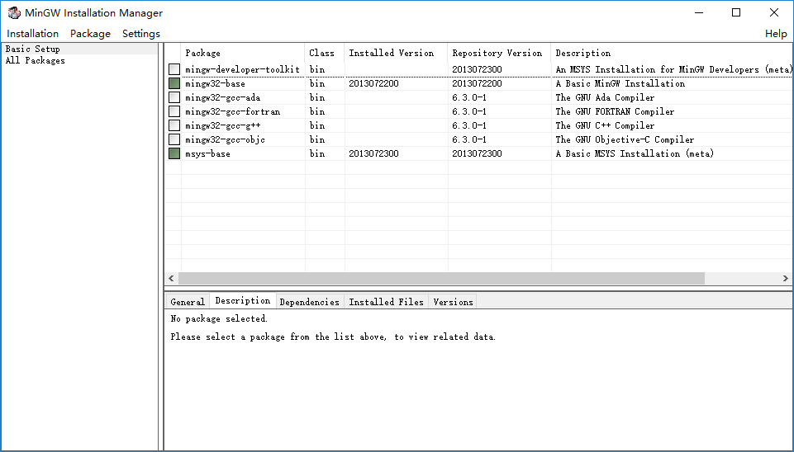Screen dimensions: 794x452
Task: Switch to the Description tab
Action: pos(243,300)
